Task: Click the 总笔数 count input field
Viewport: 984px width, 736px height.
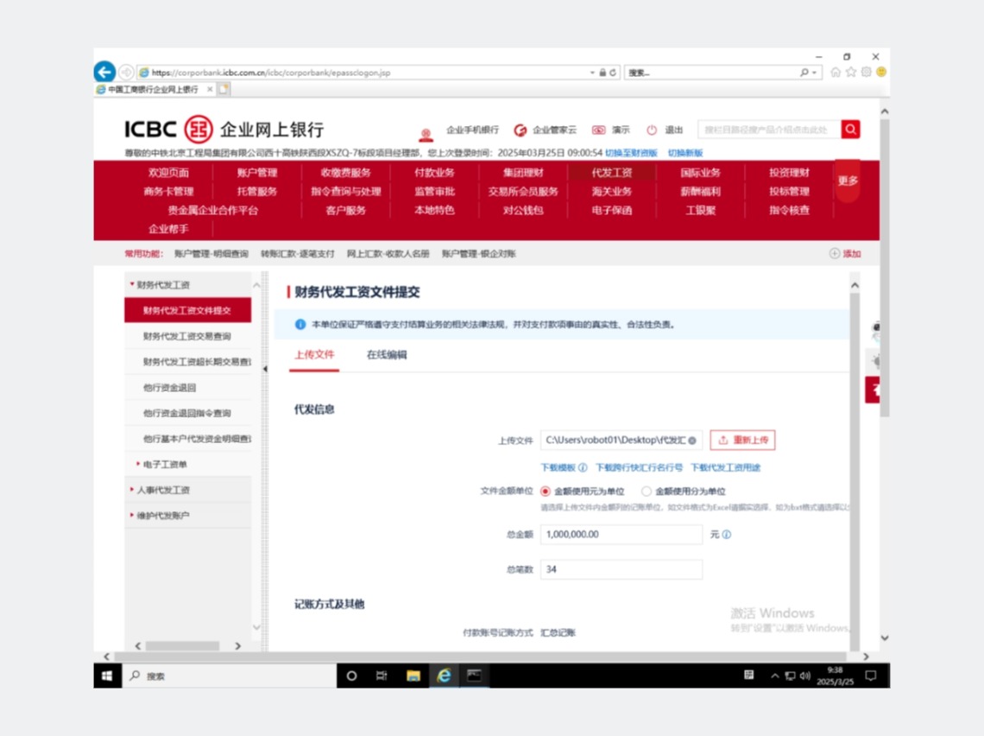Action: 621,569
